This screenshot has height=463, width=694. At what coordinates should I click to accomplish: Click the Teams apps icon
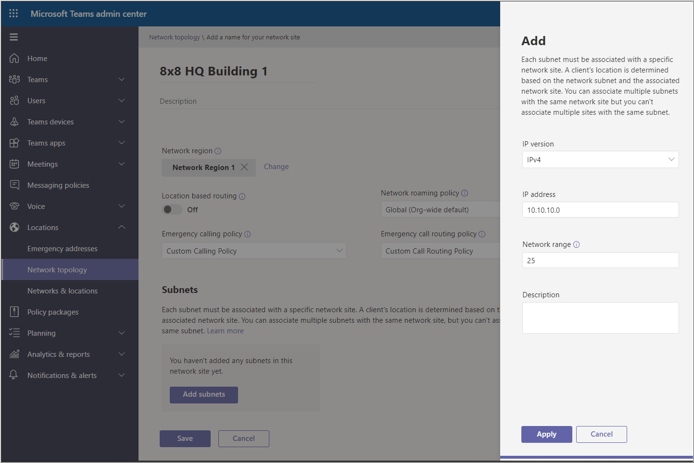[14, 143]
